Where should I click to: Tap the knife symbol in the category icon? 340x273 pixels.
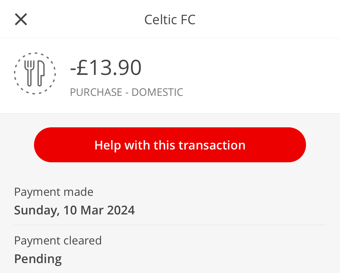coord(41,73)
